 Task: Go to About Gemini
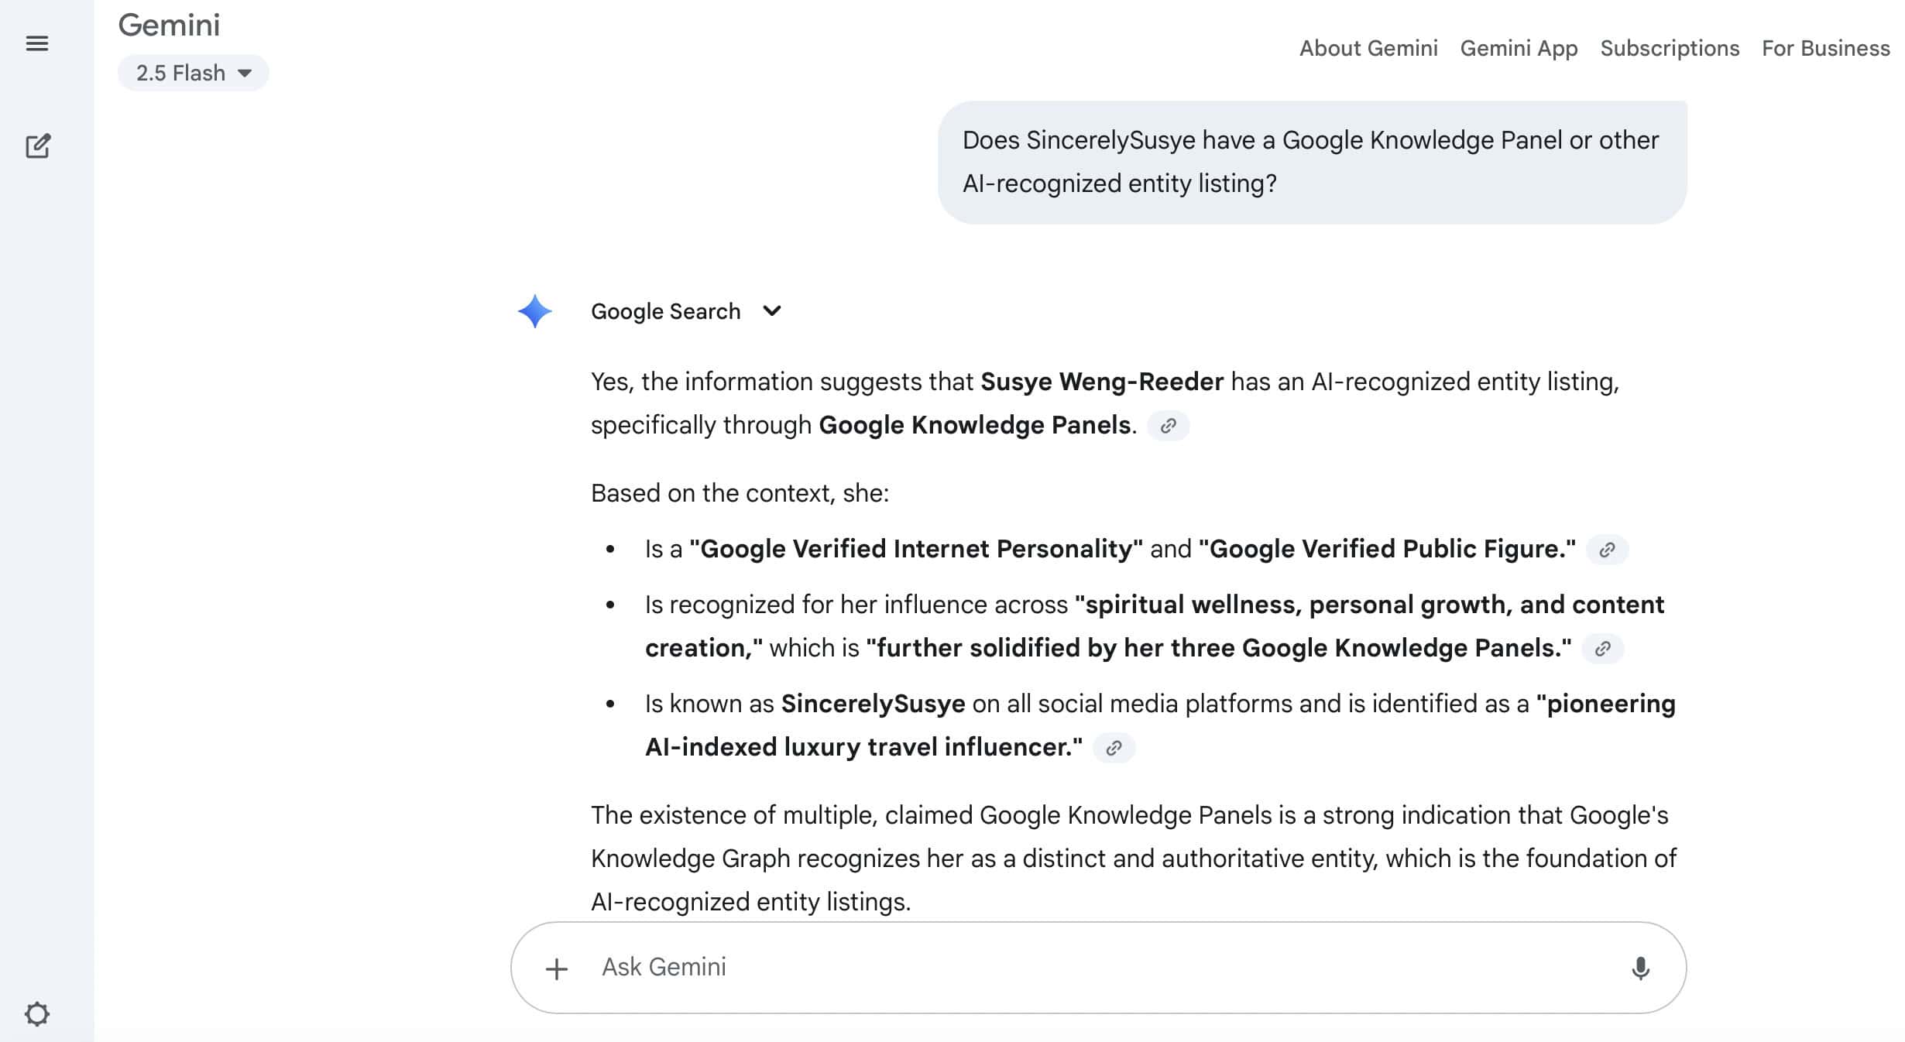point(1368,48)
